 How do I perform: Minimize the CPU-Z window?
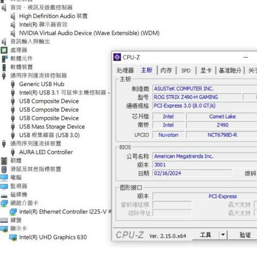[x=246, y=57]
